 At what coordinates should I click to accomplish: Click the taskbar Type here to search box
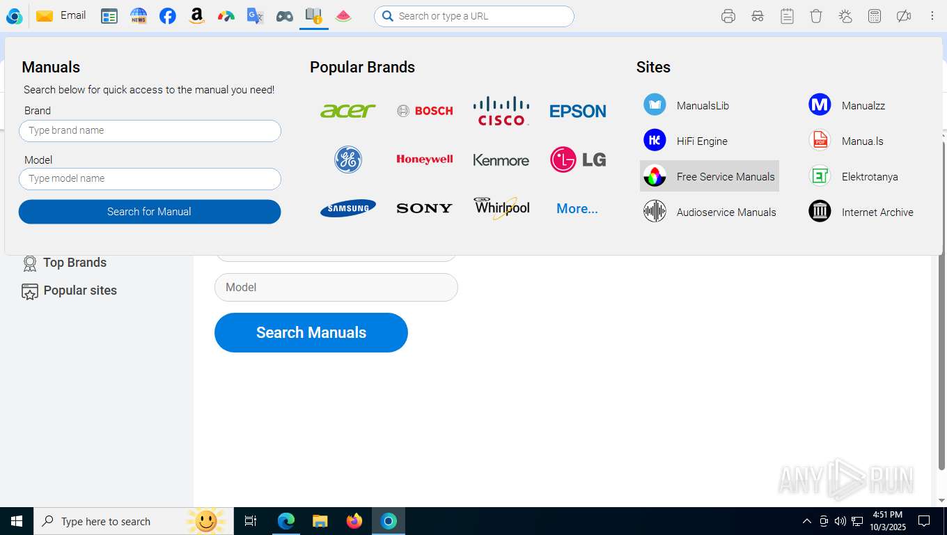134,521
